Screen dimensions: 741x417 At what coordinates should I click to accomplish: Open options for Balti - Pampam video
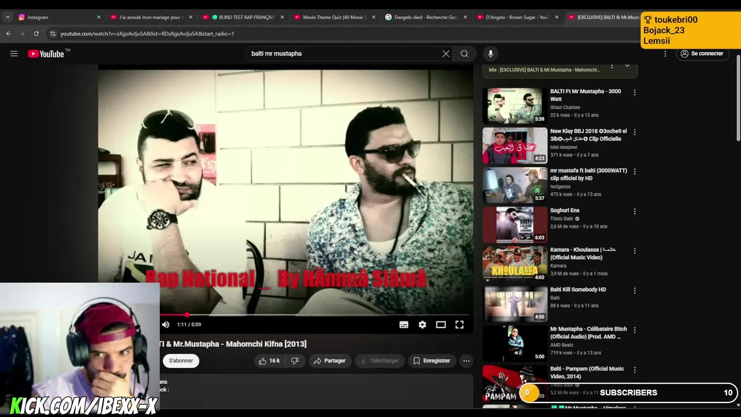pos(634,370)
